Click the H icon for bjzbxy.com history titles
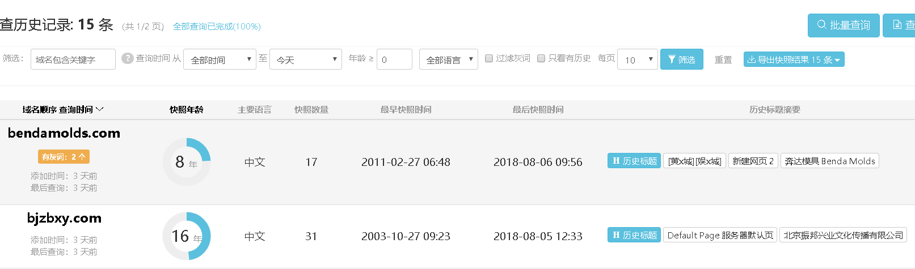Screen dimensions: 915x269 pos(616,235)
